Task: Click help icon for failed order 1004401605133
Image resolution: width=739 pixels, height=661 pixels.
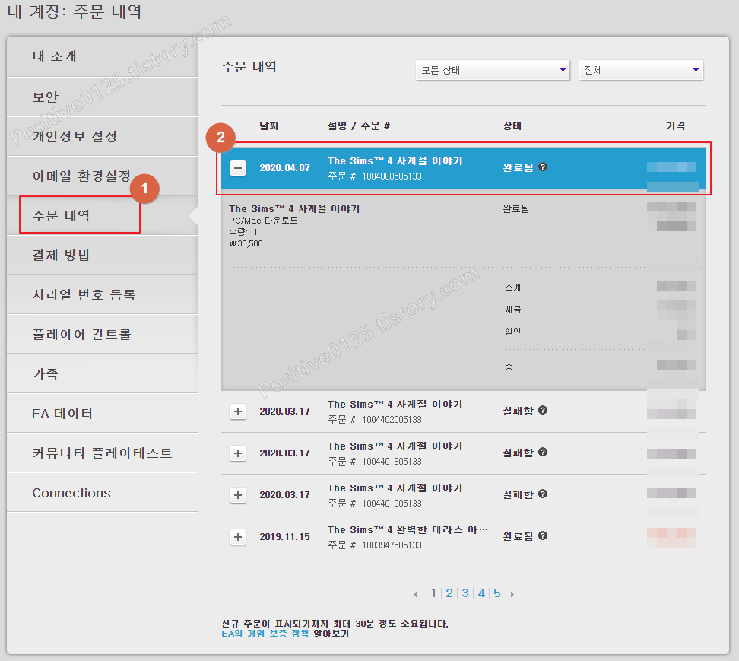Action: point(543,452)
